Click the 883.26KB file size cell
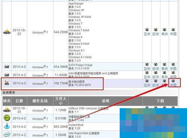Screen dimensions: 187x138 [61, 126]
